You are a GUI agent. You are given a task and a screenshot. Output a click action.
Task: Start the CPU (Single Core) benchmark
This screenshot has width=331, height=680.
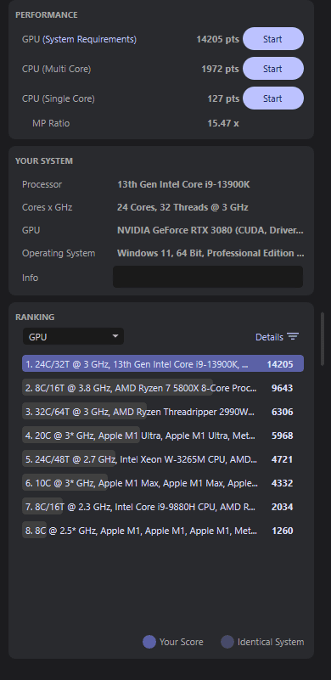click(x=273, y=98)
